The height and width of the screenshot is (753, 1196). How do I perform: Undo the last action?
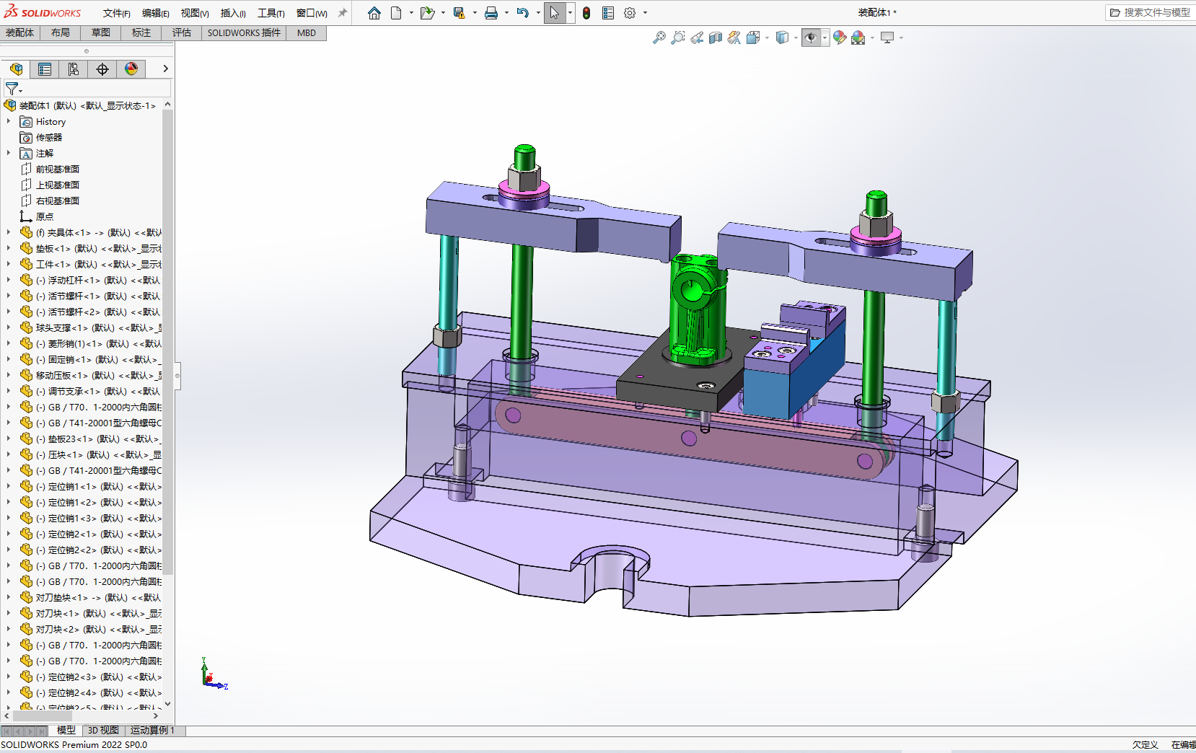point(523,13)
